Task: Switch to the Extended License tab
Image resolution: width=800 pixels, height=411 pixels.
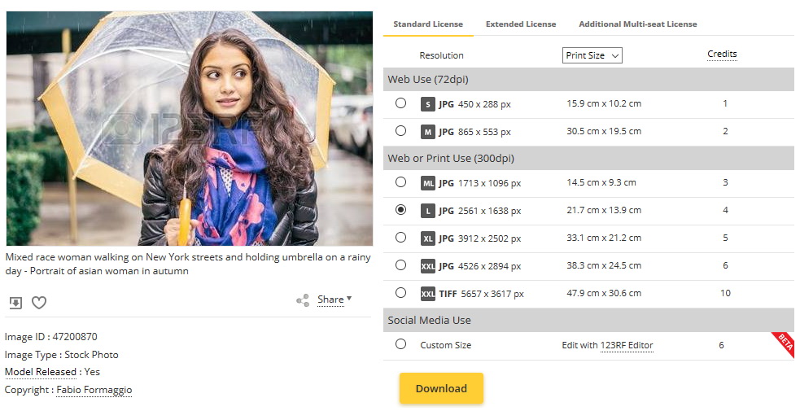Action: point(521,24)
